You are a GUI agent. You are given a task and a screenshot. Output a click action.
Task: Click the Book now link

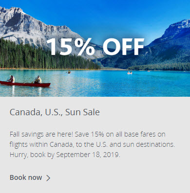coord(30,177)
